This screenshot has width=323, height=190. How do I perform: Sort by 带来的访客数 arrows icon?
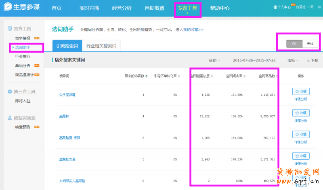(x=146, y=76)
